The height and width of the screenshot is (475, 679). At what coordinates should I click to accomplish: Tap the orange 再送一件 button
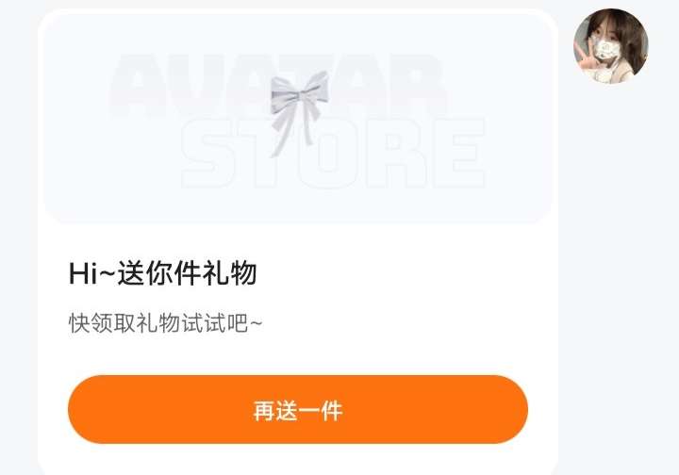(298, 409)
